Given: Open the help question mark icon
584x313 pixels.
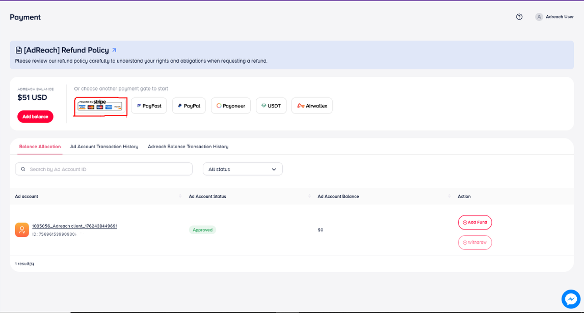Looking at the screenshot, I should 519,17.
